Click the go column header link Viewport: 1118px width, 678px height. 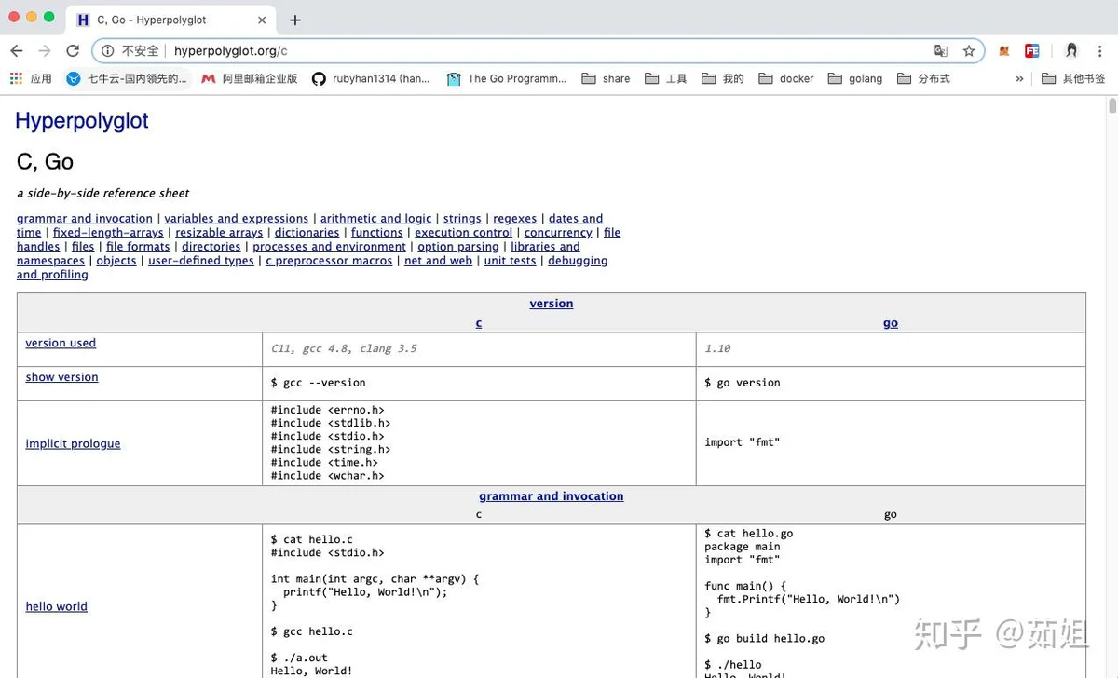891,323
